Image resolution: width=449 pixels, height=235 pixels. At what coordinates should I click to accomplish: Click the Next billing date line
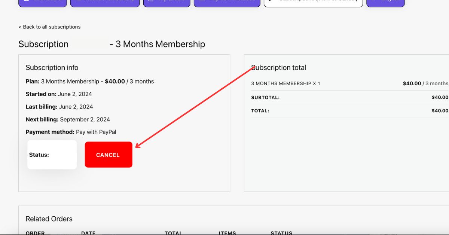[68, 119]
